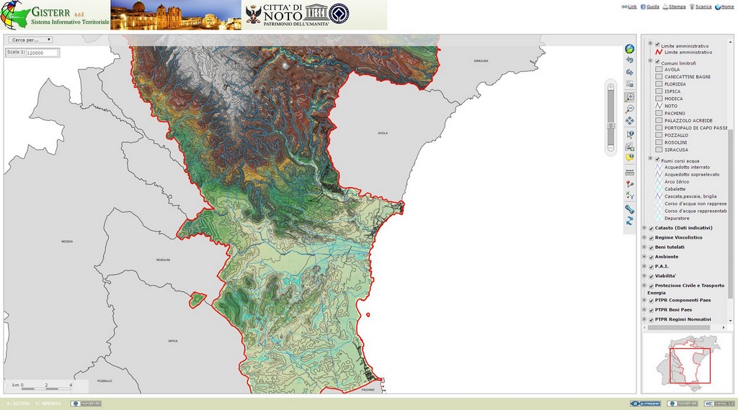The image size is (738, 410).
Task: Select the measure distance ruler tool
Action: pyautogui.click(x=629, y=172)
